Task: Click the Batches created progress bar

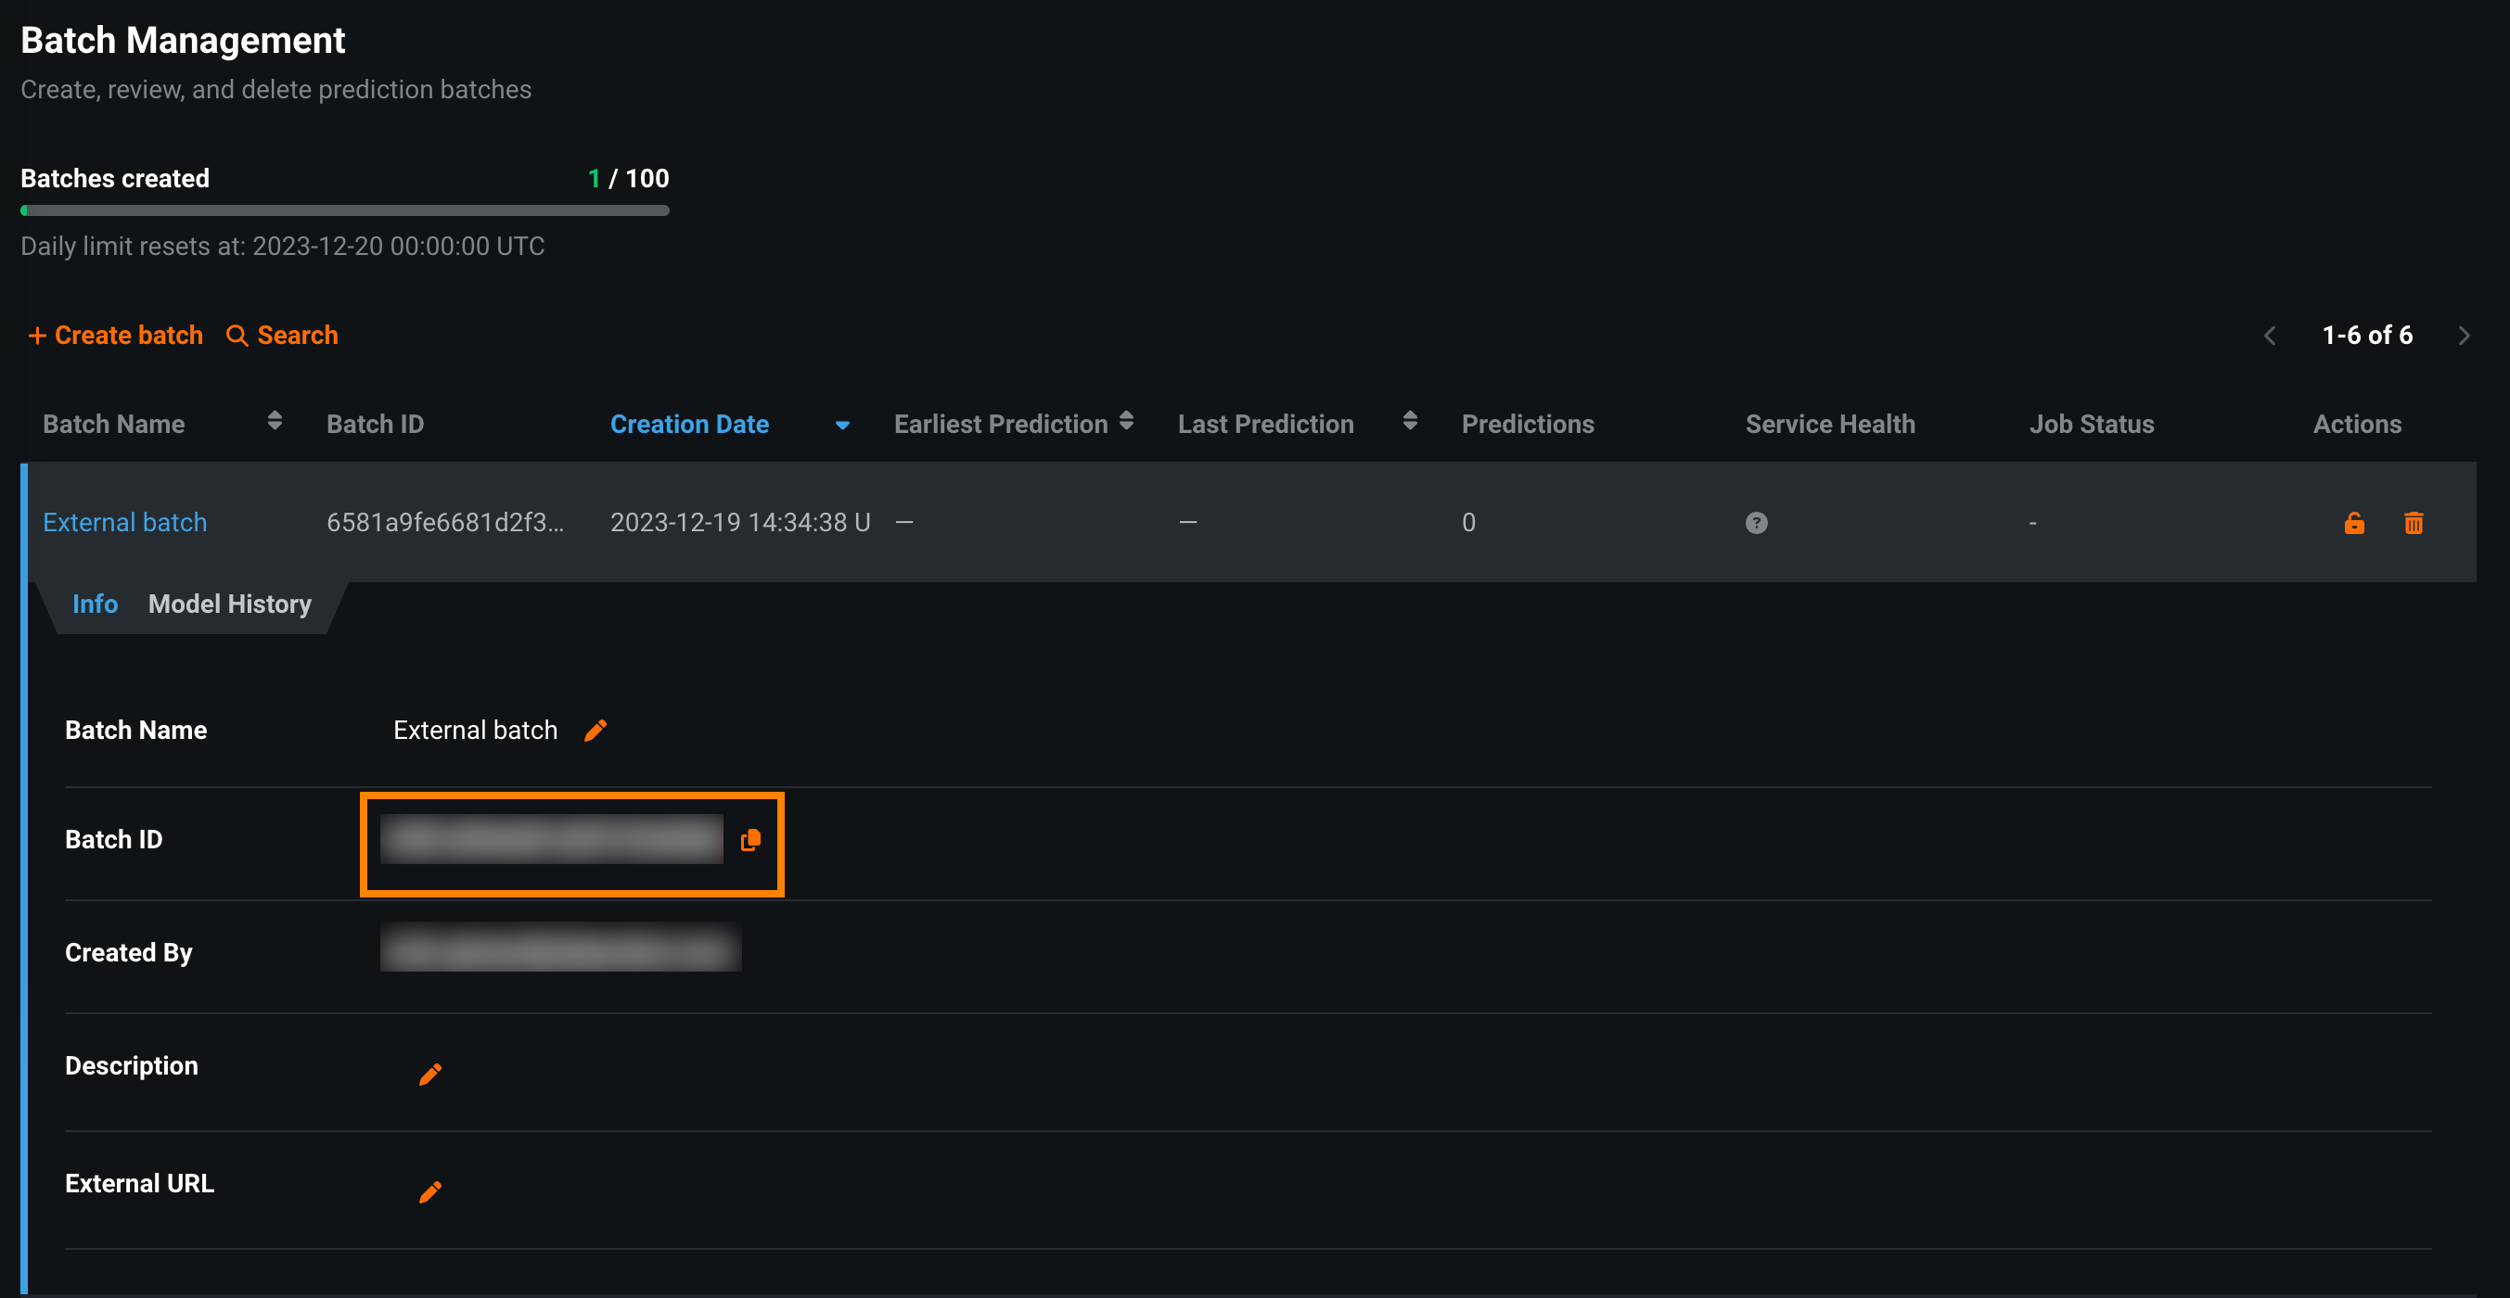Action: (x=345, y=210)
